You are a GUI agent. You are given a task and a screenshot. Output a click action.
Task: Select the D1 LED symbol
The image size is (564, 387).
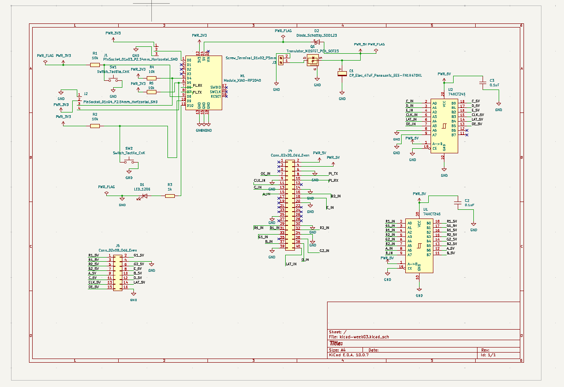[144, 196]
